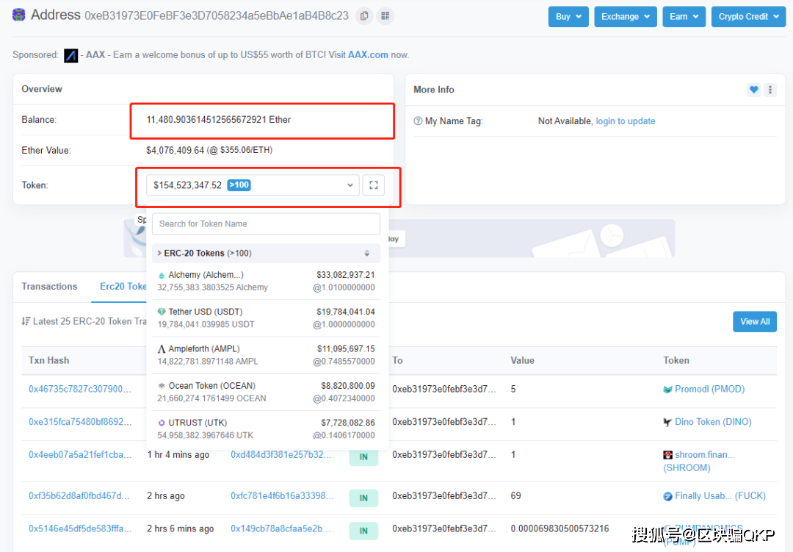Collapse the ERC-20 Tokens (>100) section
The image size is (793, 552).
(x=266, y=253)
